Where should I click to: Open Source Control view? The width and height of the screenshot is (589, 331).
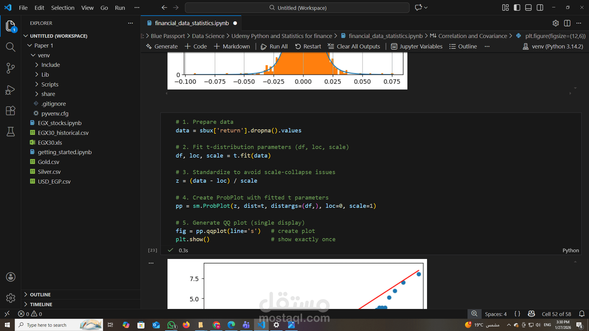pyautogui.click(x=10, y=68)
